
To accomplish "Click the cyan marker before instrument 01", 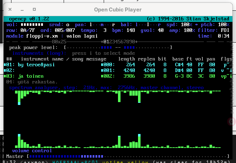I will 5,65.
